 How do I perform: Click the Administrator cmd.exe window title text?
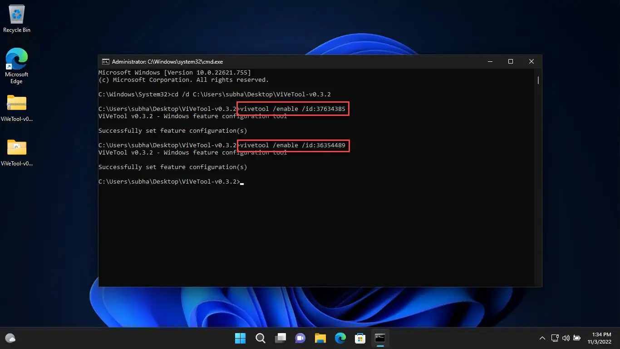[167, 61]
